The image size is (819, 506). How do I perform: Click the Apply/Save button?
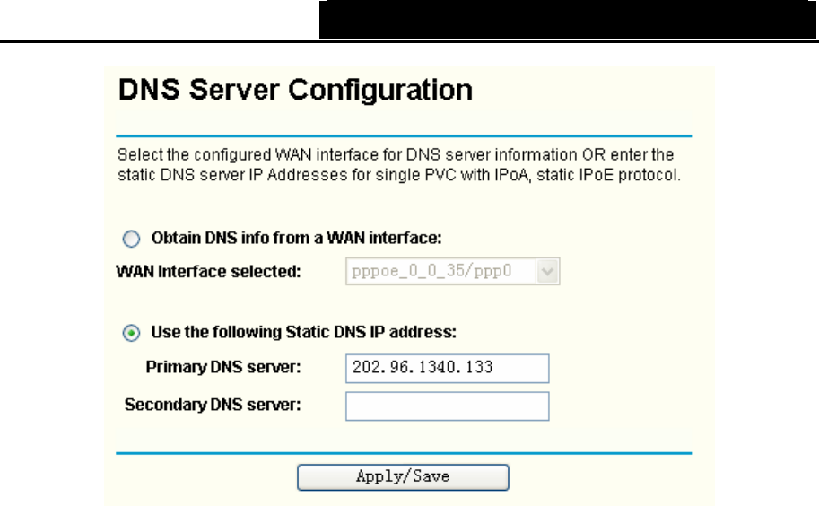pyautogui.click(x=403, y=476)
